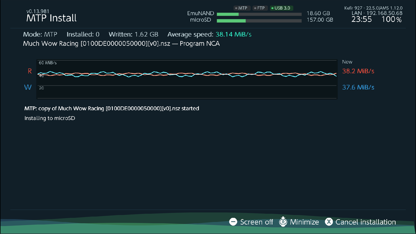
Task: Click the version v0.13.981 text
Action: point(38,11)
